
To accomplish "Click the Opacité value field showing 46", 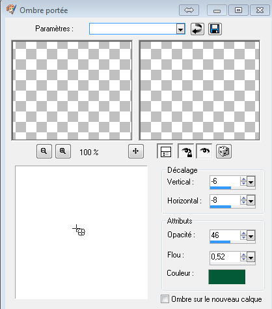I will click(x=225, y=235).
